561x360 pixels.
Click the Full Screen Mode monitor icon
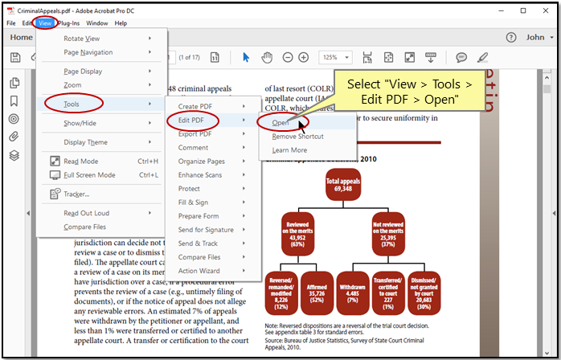point(55,175)
